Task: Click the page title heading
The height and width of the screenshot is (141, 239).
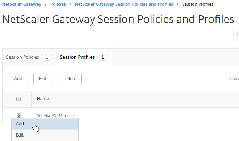Action: tap(118, 20)
